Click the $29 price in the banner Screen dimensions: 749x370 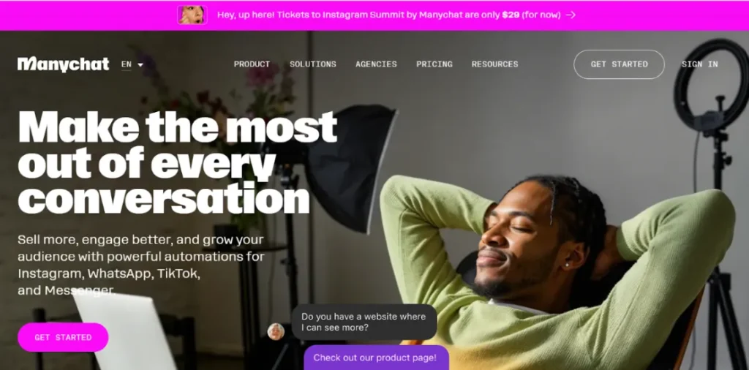coord(511,15)
